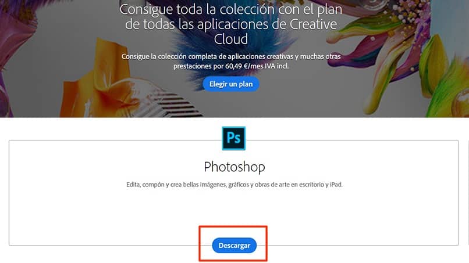
Task: Select the Photoshop product title
Action: [x=234, y=167]
